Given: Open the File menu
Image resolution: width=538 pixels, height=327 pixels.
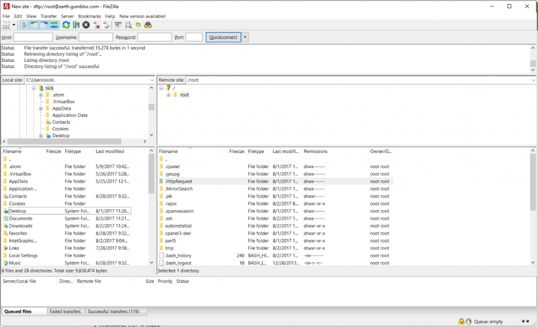Looking at the screenshot, I should [6, 16].
